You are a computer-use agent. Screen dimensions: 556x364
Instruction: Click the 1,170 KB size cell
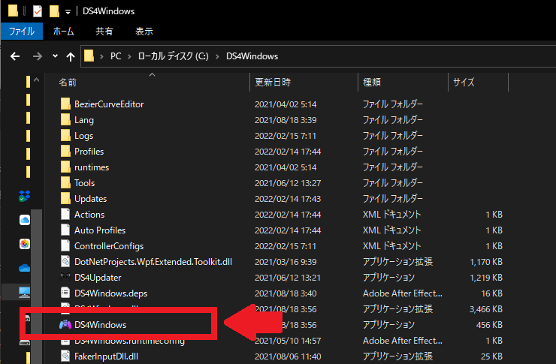[486, 262]
